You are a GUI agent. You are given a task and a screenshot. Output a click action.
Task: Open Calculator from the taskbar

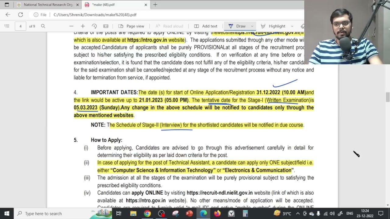(245, 214)
